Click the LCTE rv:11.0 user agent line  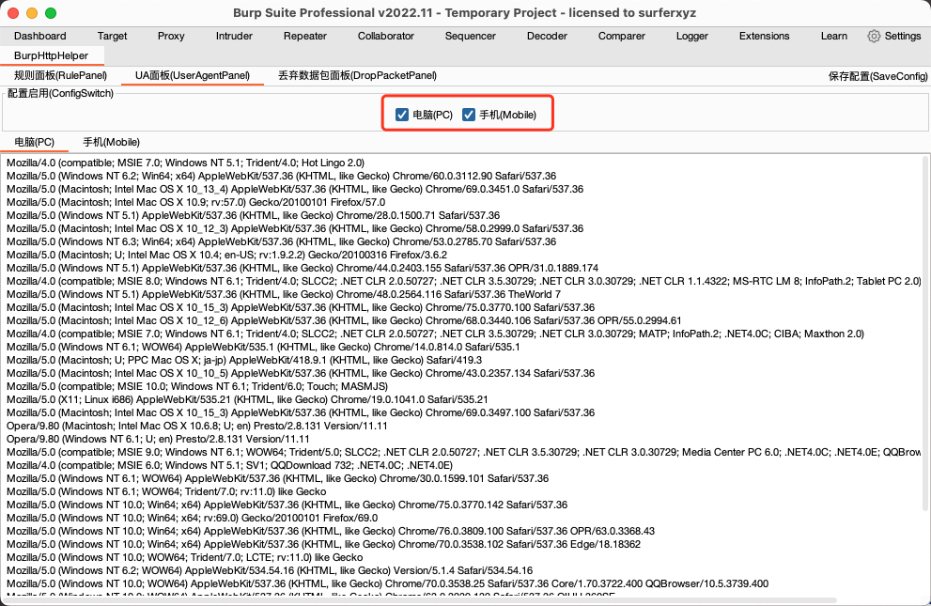coord(185,557)
